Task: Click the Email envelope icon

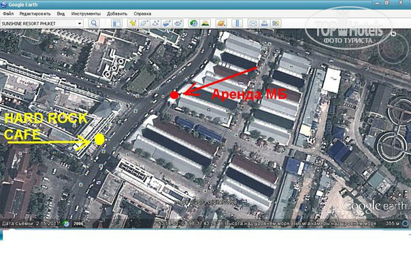Action: coord(253,23)
